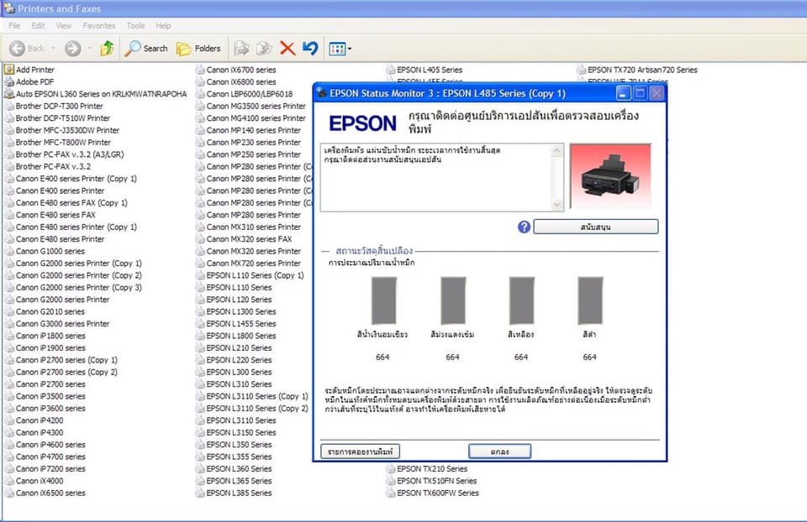Screen dimensions: 807x522
Task: Select the Adobe PDF printer icon
Action: click(9, 81)
